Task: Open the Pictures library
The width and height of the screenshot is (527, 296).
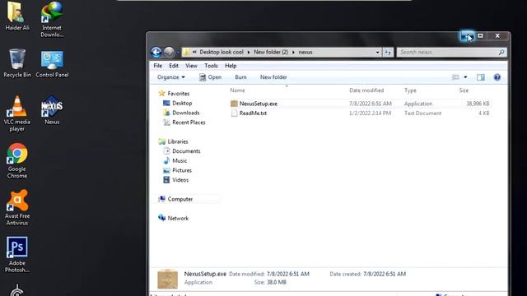Action: click(177, 170)
